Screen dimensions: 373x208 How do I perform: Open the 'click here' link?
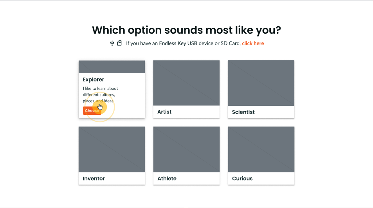pos(253,43)
